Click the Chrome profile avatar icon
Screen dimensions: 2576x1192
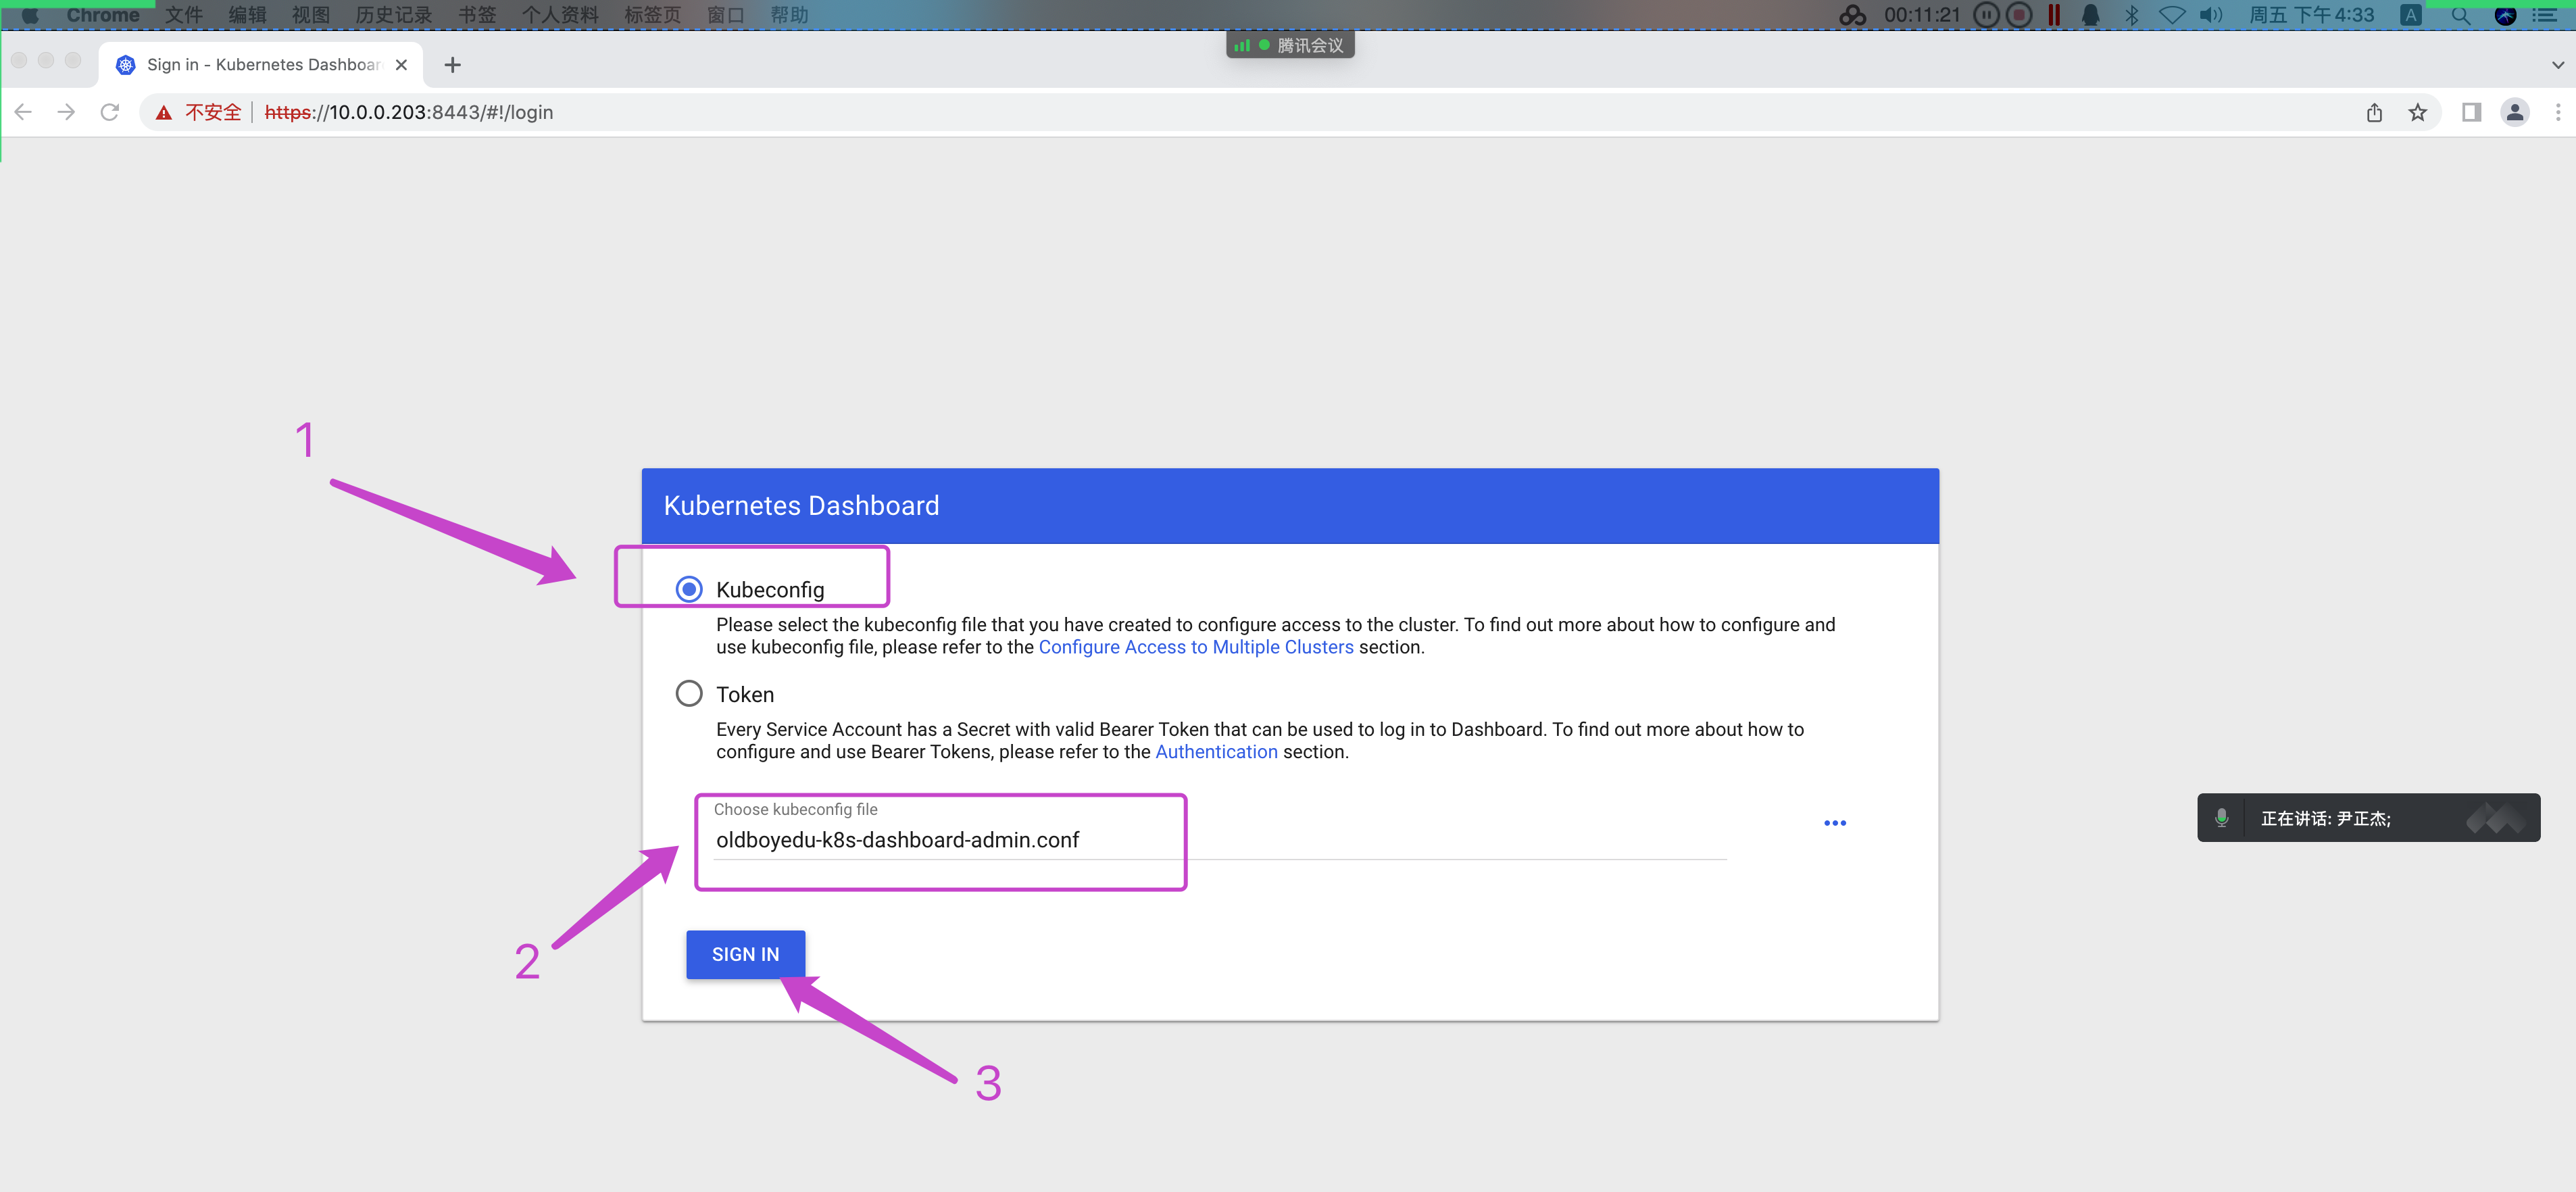2514,112
